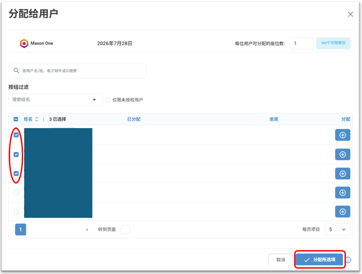Screen dimensions: 362x274
Task: Toggle the select-all checkbox in table header
Action: [x=16, y=119]
